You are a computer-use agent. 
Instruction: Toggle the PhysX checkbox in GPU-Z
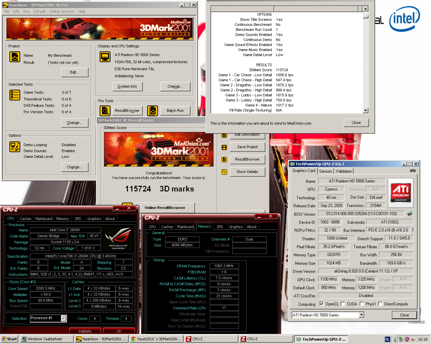click(x=362, y=304)
